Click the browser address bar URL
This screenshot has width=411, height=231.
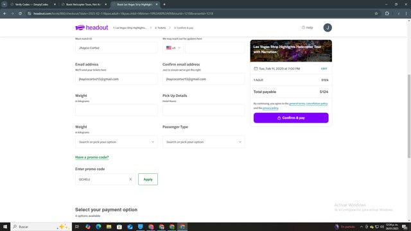pos(123,13)
